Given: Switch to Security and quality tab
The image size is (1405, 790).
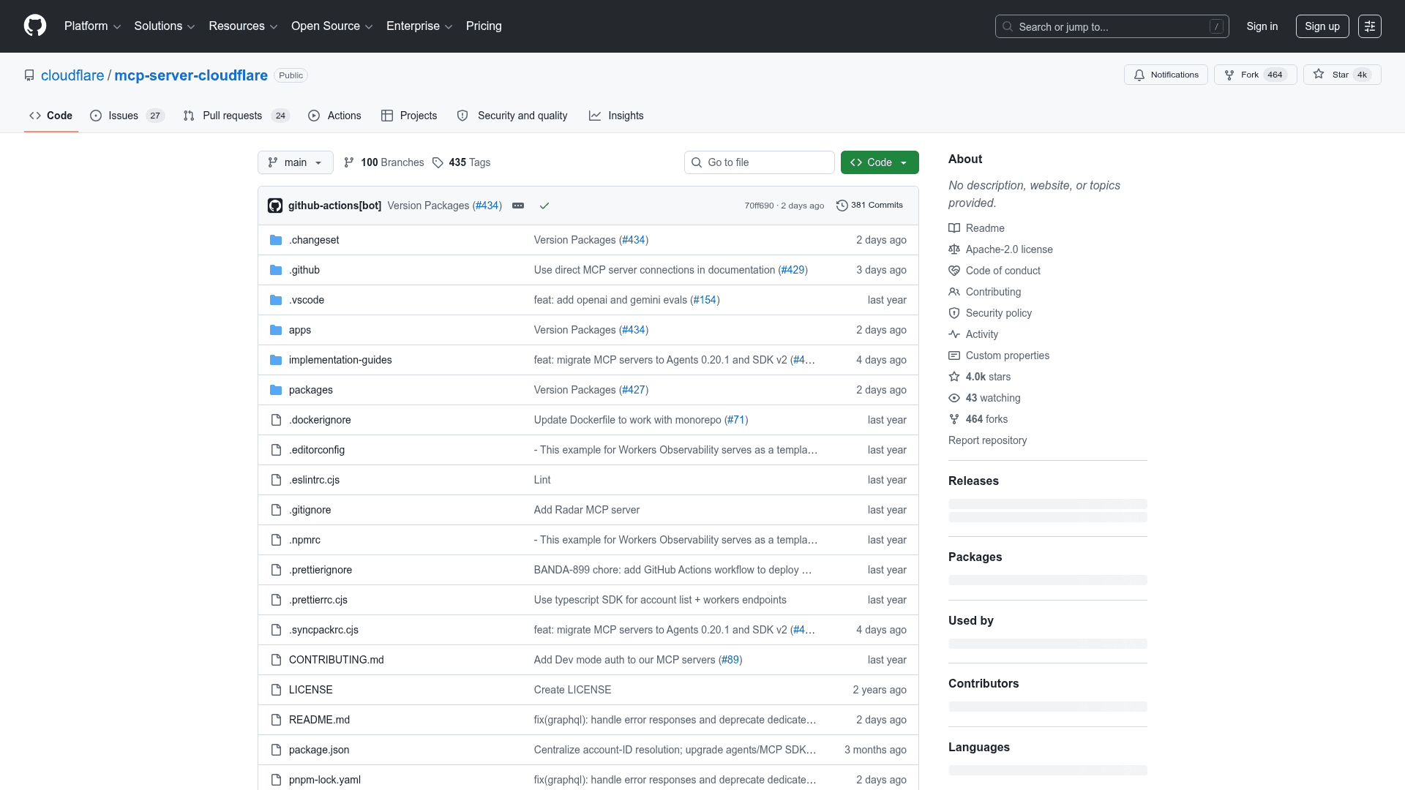Looking at the screenshot, I should coord(512,116).
